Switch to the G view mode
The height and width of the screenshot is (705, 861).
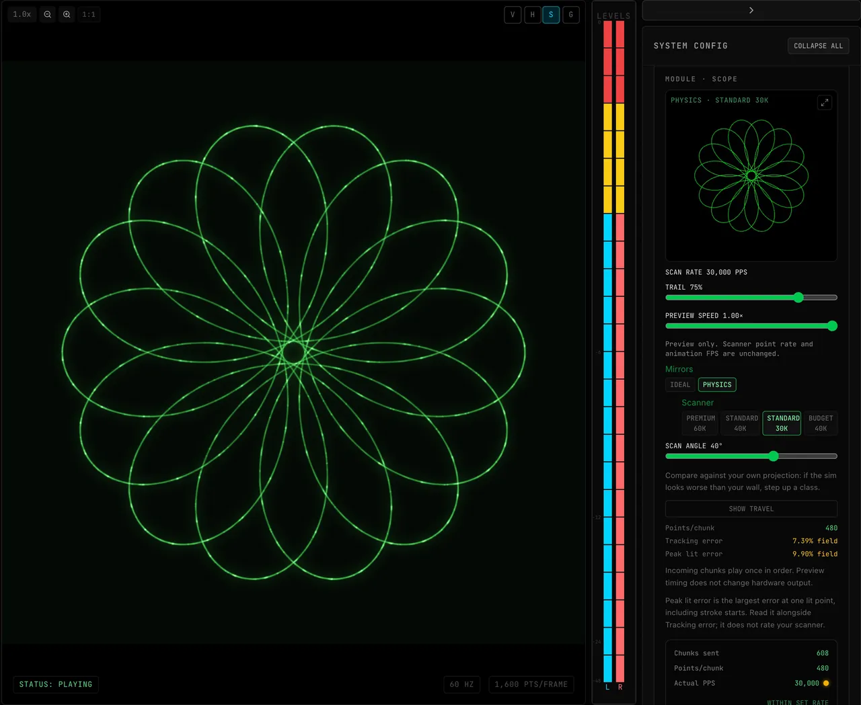tap(571, 15)
